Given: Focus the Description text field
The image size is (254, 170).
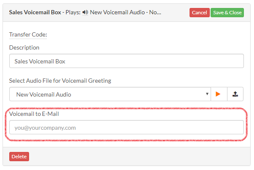Looking at the screenshot, I should coord(126,61).
